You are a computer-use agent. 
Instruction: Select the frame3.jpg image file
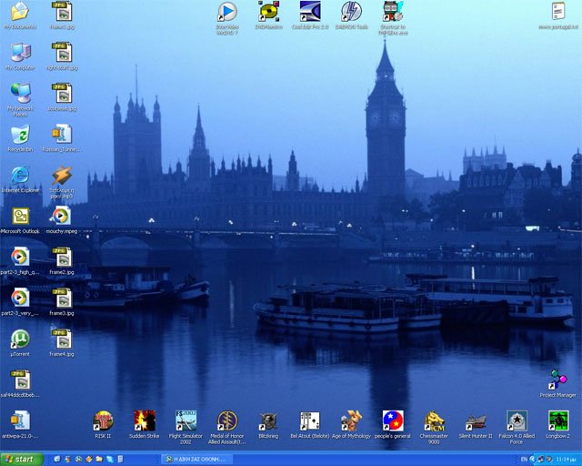pyautogui.click(x=62, y=298)
